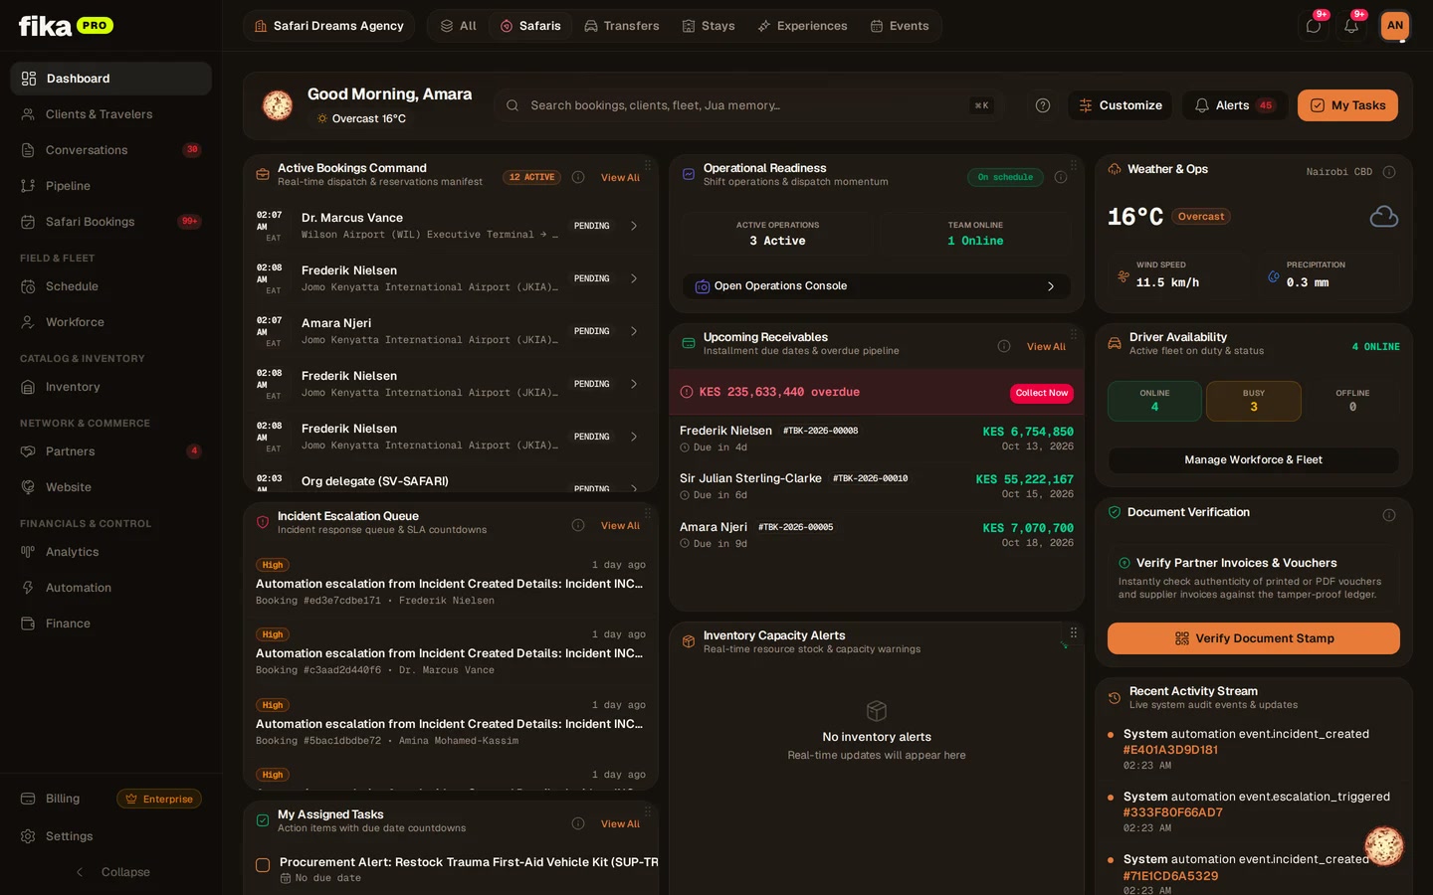Click the greeting avatar beside Good Morning
Viewport: 1433px width, 895px height.
coord(278,105)
